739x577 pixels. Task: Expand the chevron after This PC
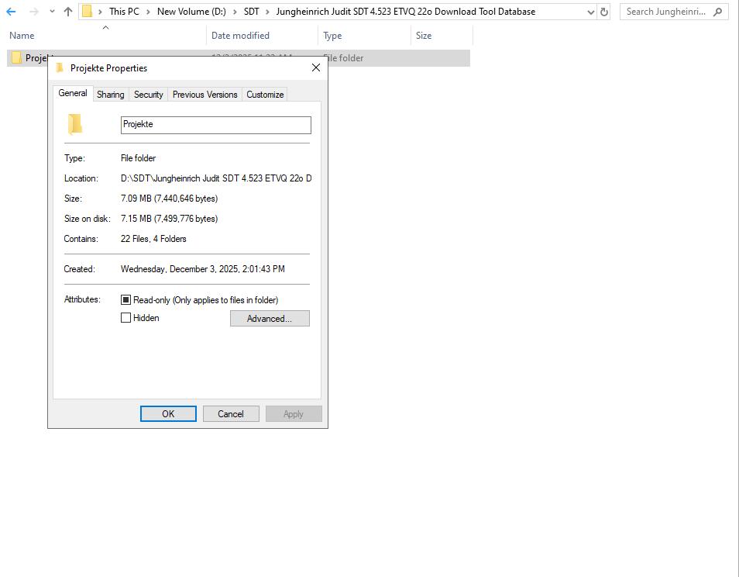148,12
